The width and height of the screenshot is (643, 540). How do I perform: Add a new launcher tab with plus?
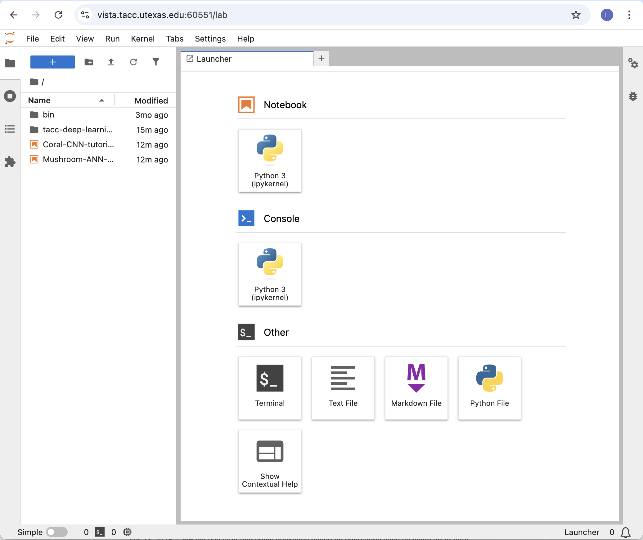click(x=321, y=58)
